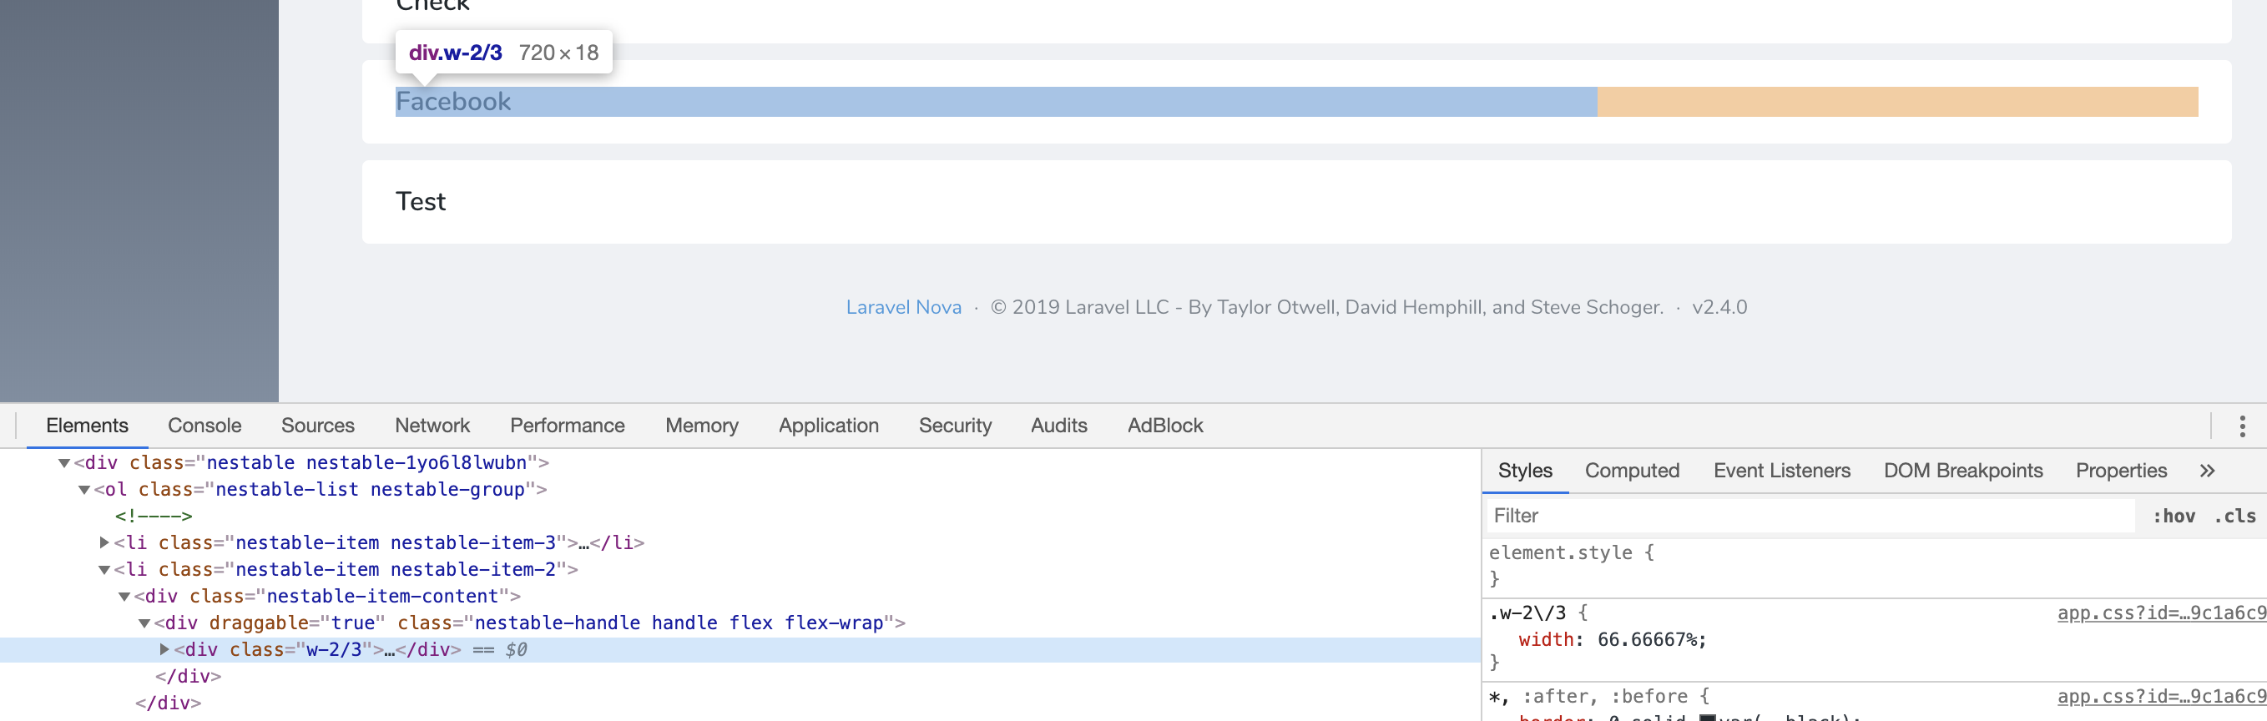2267x721 pixels.
Task: Open the Console tab
Action: [x=204, y=426]
